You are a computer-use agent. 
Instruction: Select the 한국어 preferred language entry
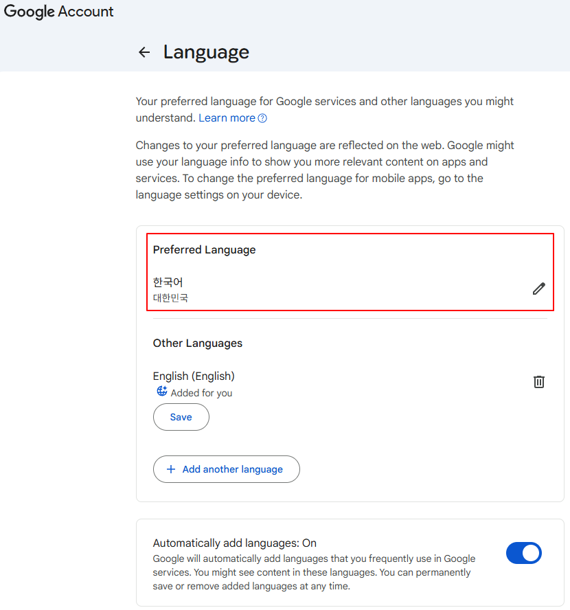168,282
